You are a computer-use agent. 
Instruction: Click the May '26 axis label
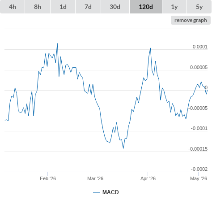(x=199, y=178)
